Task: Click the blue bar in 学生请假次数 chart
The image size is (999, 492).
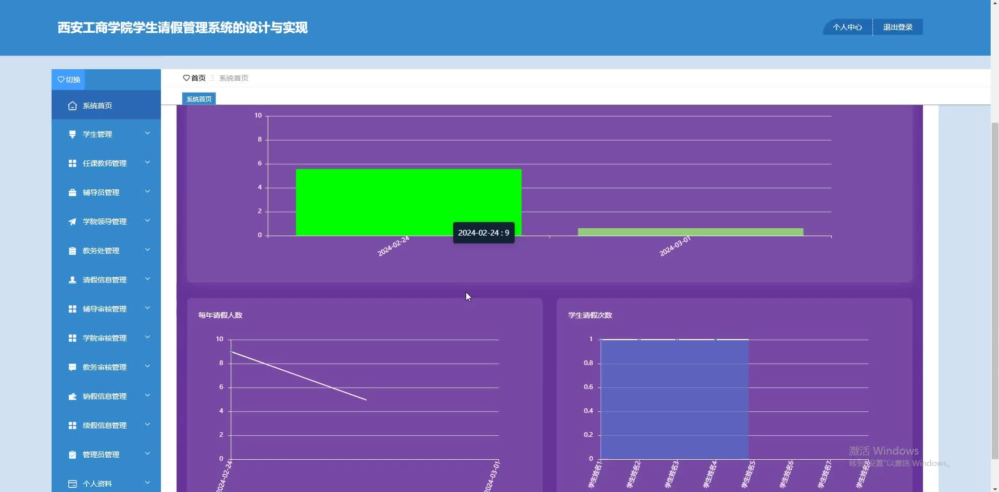Action: [x=675, y=399]
